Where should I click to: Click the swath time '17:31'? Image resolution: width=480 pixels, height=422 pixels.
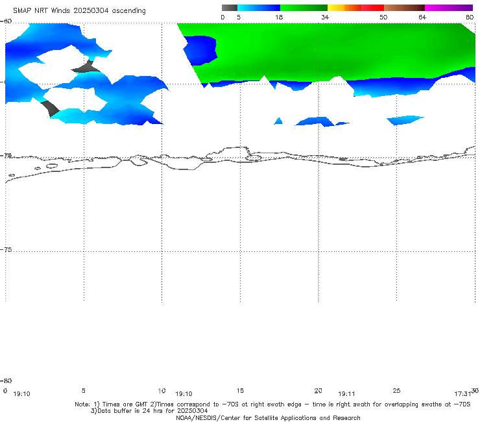[462, 394]
